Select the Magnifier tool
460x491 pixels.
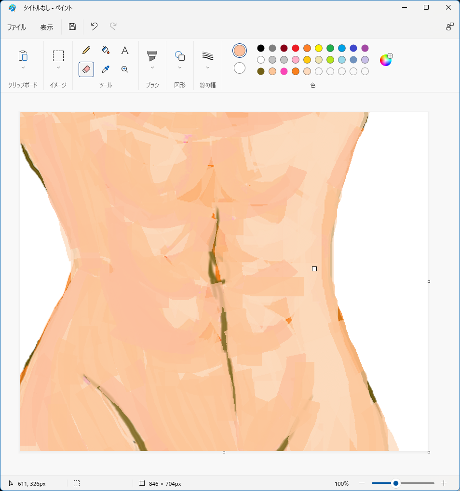click(125, 69)
